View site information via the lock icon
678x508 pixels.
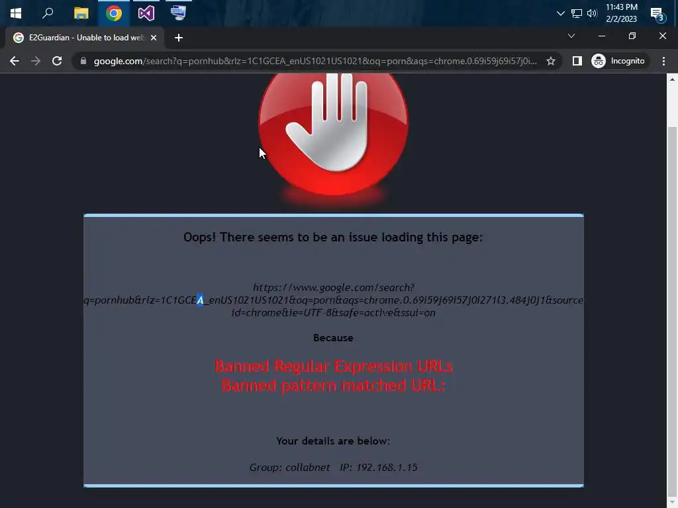pyautogui.click(x=83, y=61)
